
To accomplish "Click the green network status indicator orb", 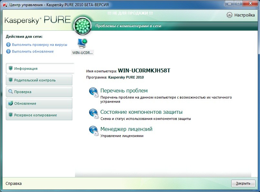I will pos(82,26).
